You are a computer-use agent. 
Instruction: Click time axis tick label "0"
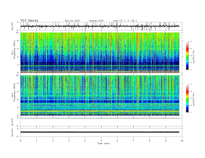pyautogui.click(x=20, y=141)
